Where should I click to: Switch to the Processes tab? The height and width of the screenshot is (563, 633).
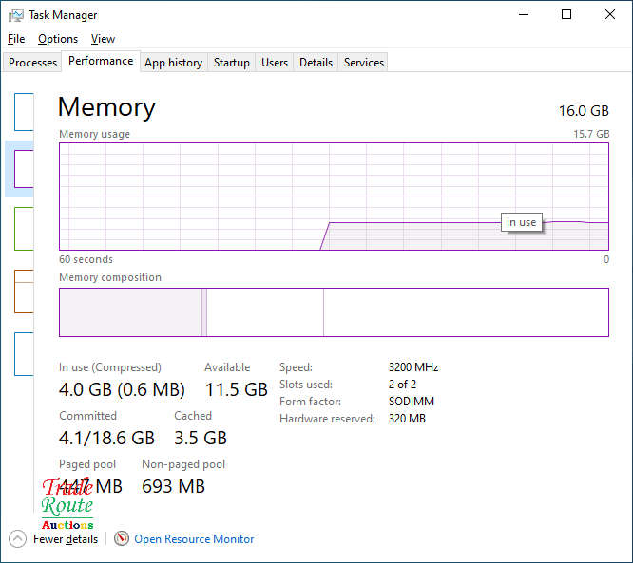pos(33,63)
